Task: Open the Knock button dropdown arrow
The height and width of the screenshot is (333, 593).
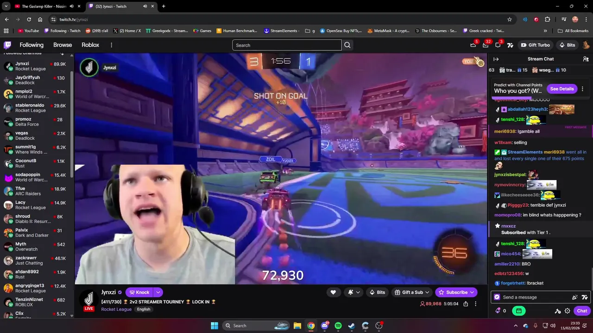Action: pyautogui.click(x=158, y=292)
